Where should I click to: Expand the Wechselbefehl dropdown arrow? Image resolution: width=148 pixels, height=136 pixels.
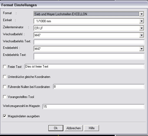pos(142,35)
